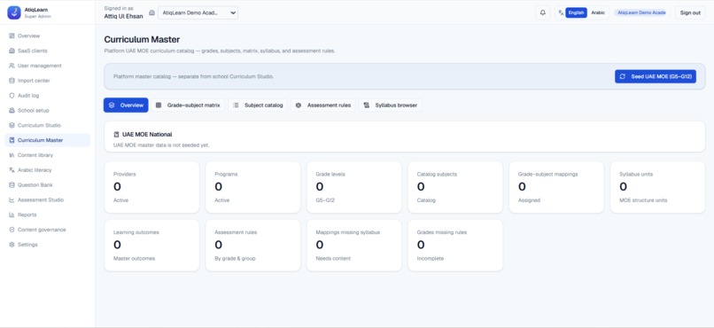Open the Subject catalog tab
The height and width of the screenshot is (328, 714).
258,105
